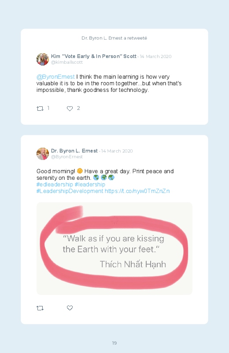Screen dimensions: 229x353
Task: Click the @ByronErnest handle under author name
Action: pyautogui.click(x=67, y=157)
